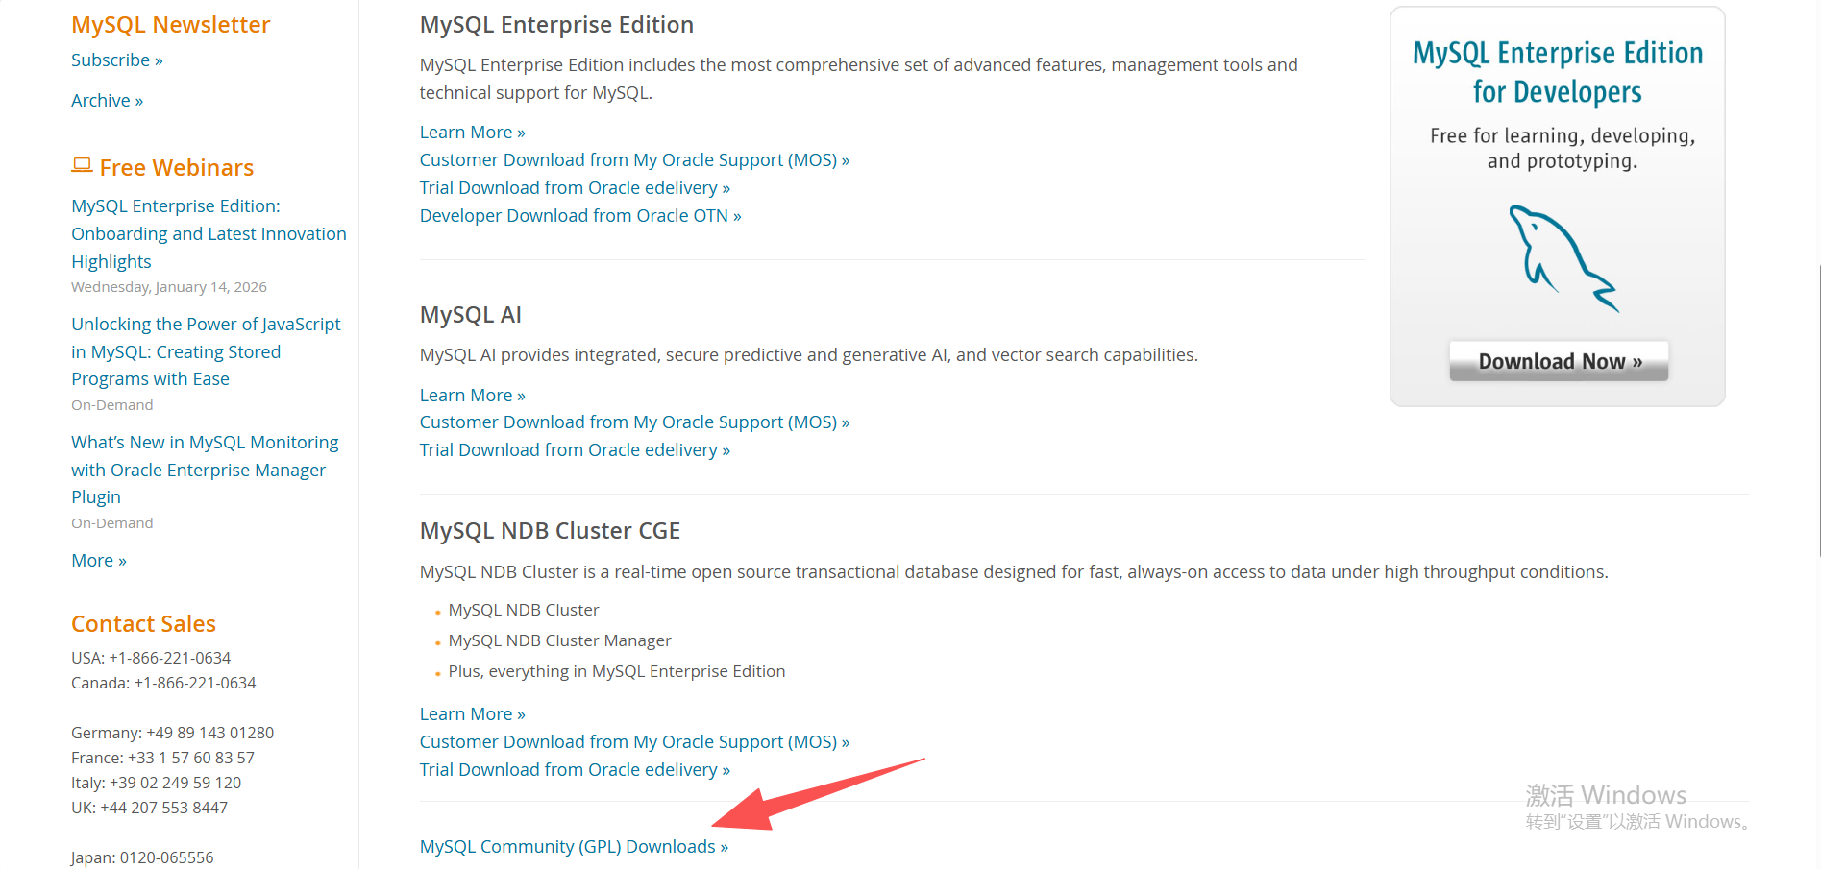
Task: Click the Wednesday, January 14, 2026 date
Action: click(x=169, y=287)
